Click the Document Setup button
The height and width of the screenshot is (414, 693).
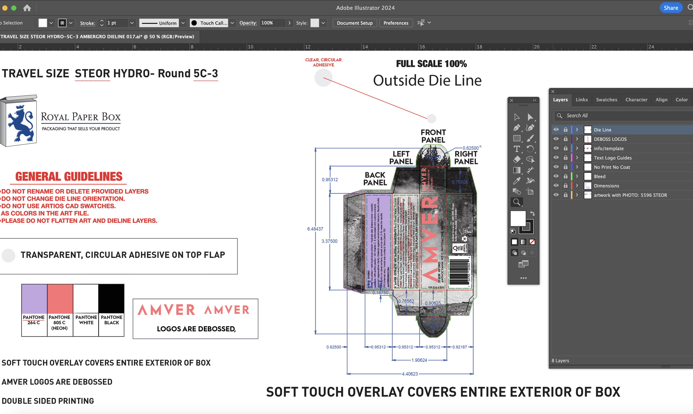click(x=355, y=23)
